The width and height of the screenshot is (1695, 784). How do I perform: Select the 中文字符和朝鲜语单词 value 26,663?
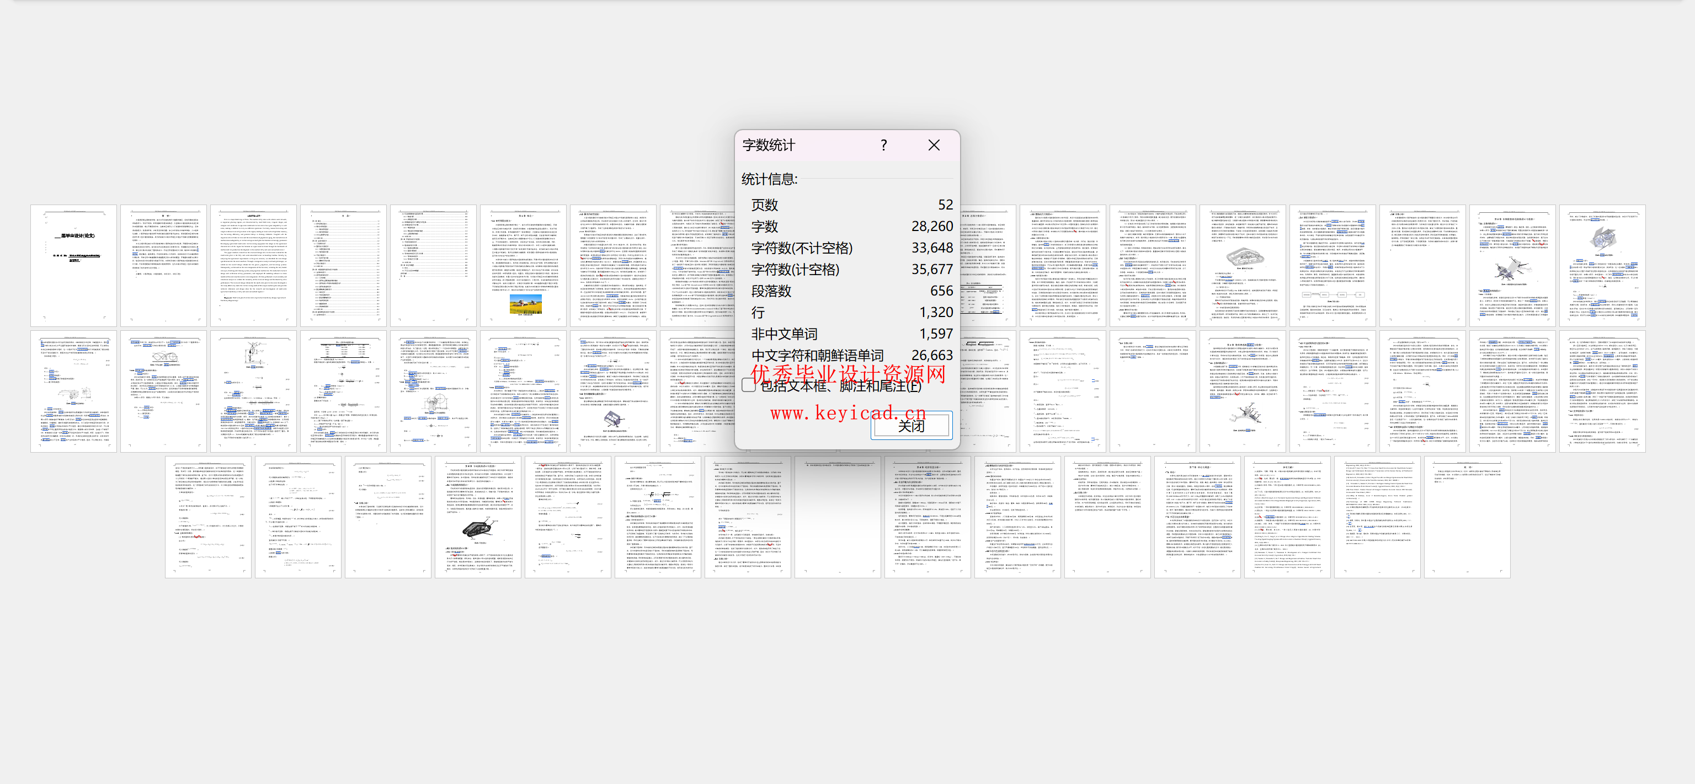point(932,355)
